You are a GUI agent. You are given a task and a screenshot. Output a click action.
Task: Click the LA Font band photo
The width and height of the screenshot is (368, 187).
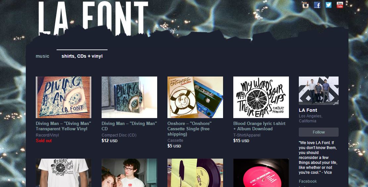318,91
